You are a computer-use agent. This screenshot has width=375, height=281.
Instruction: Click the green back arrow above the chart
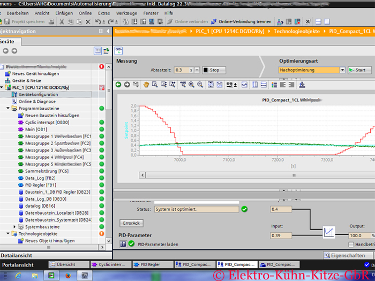click(x=118, y=85)
